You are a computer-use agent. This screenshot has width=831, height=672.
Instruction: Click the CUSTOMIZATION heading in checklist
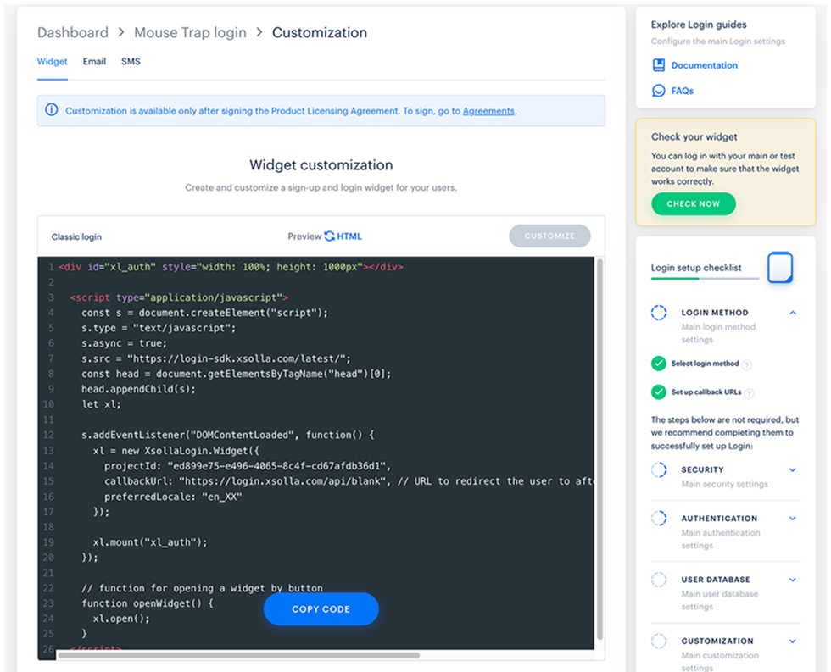pyautogui.click(x=717, y=641)
